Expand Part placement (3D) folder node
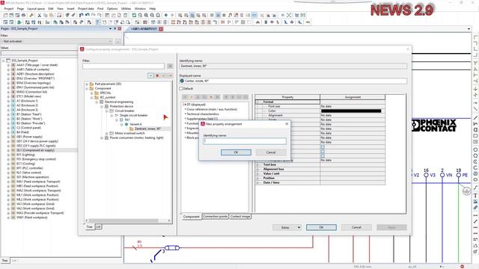This screenshot has height=269, width=479. pos(87,84)
